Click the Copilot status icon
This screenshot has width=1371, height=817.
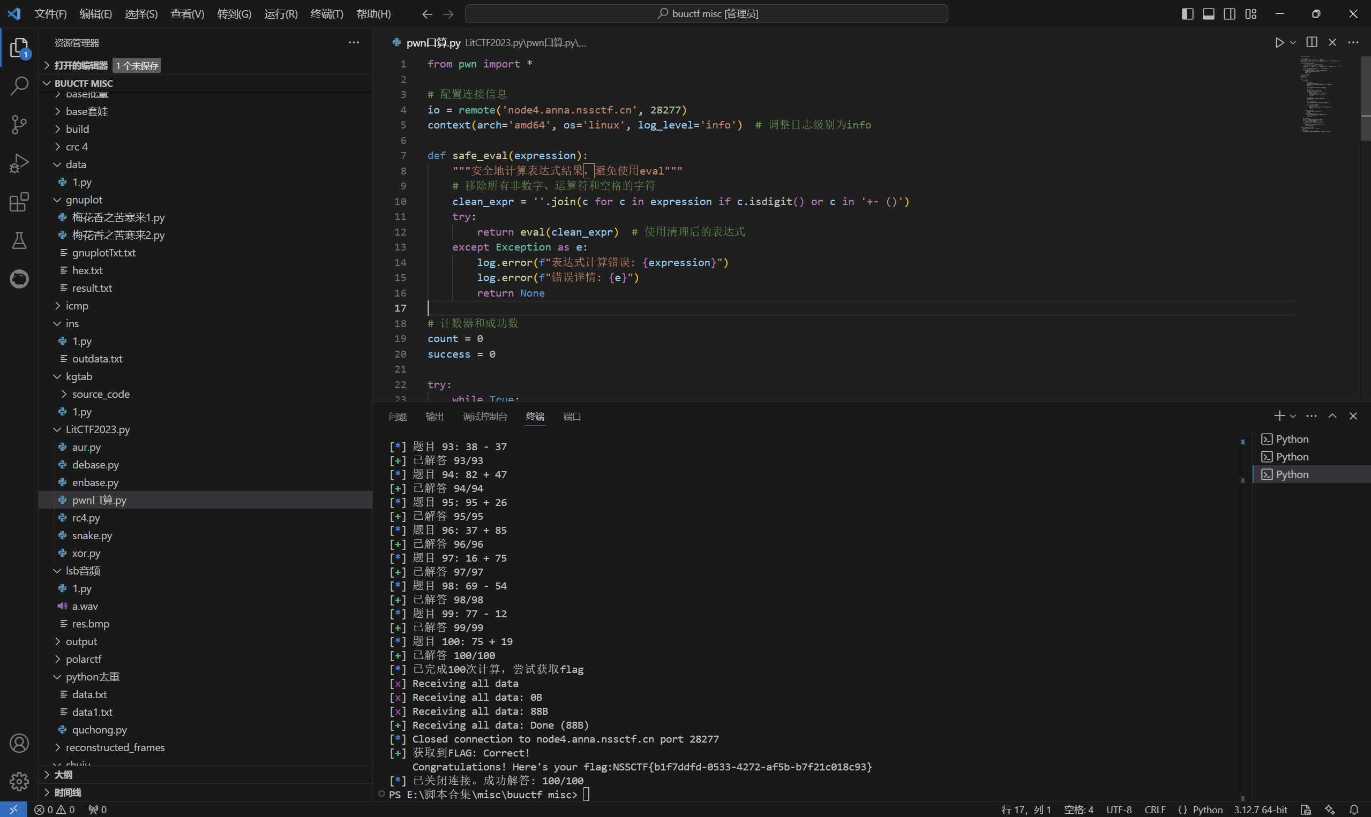tap(1330, 810)
